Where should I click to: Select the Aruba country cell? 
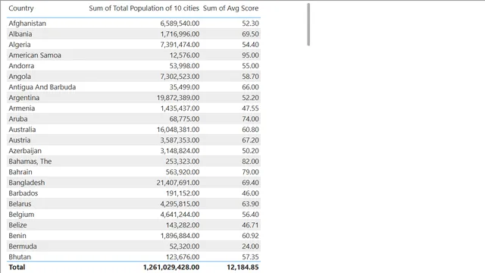[x=18, y=119]
